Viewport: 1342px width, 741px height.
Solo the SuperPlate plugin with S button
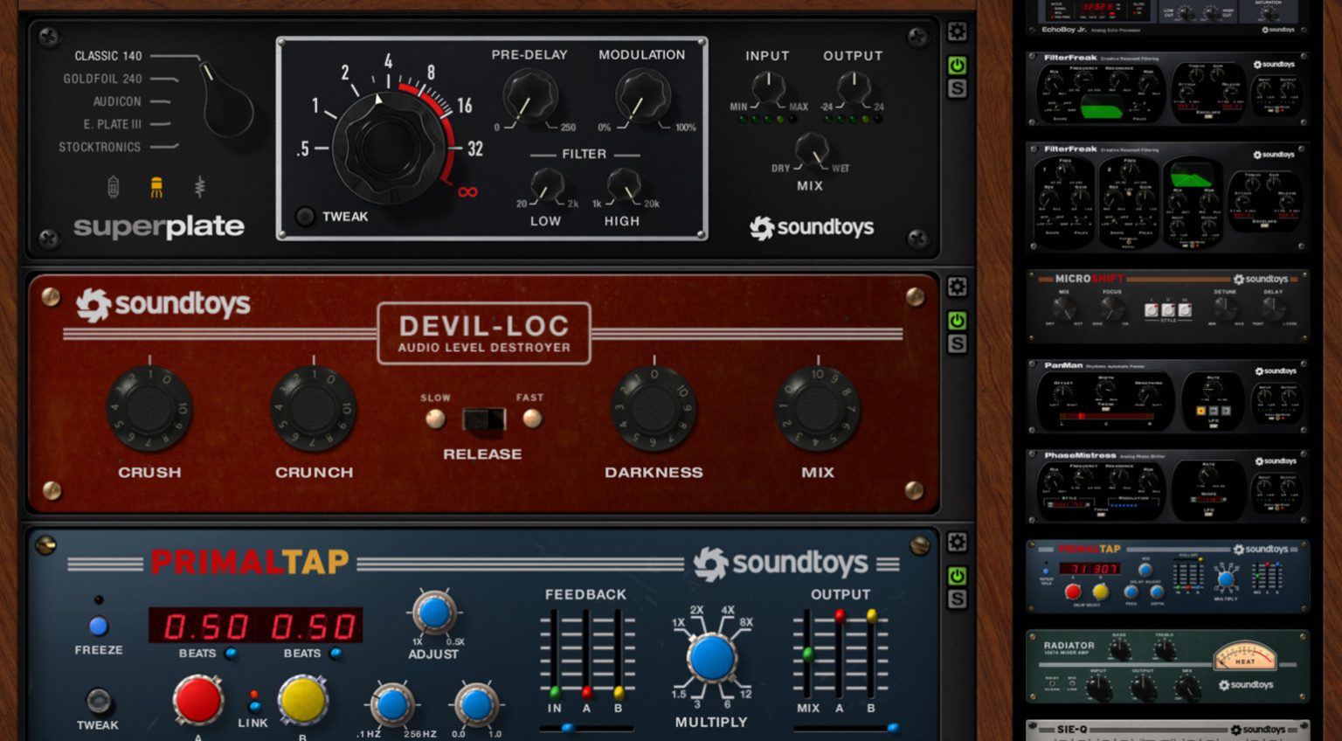tap(957, 88)
